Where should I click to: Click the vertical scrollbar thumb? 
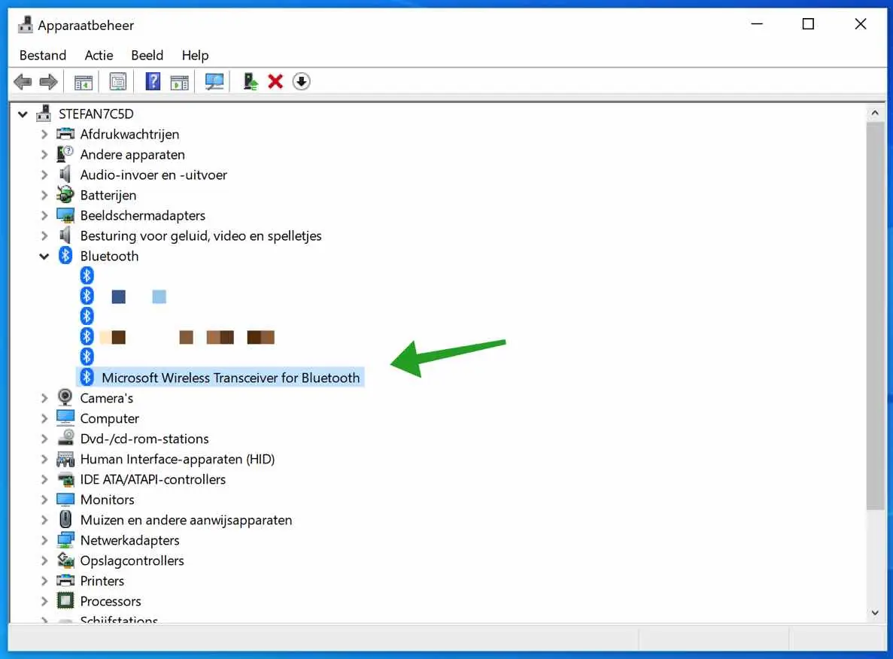(875, 316)
